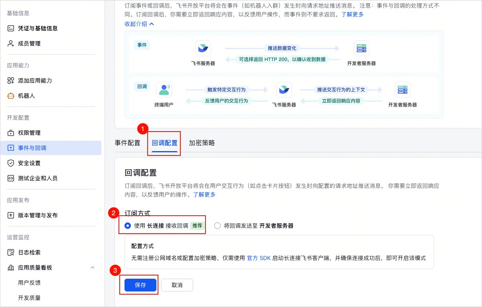Click the 日志检索 search icon

coord(11,252)
